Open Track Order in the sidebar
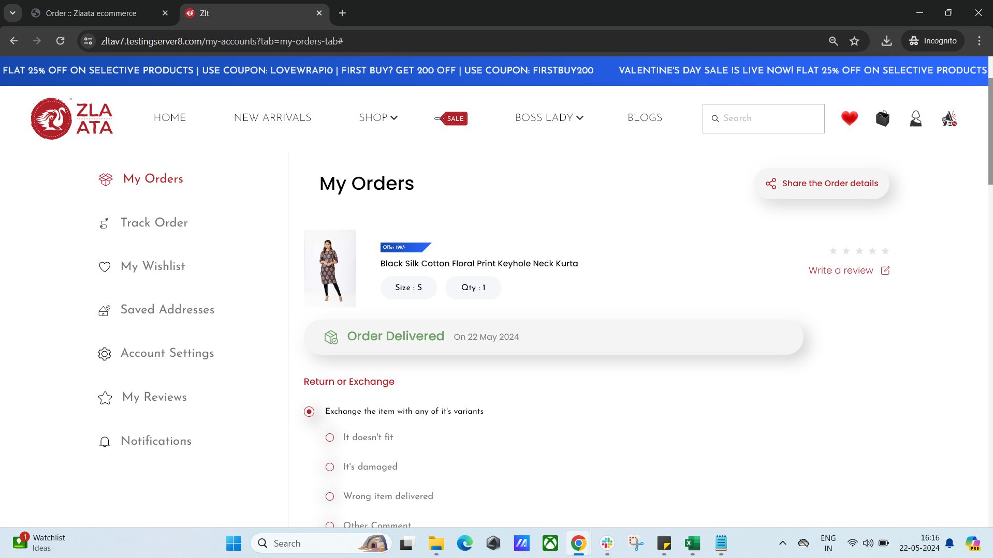This screenshot has width=993, height=558. coord(154,223)
